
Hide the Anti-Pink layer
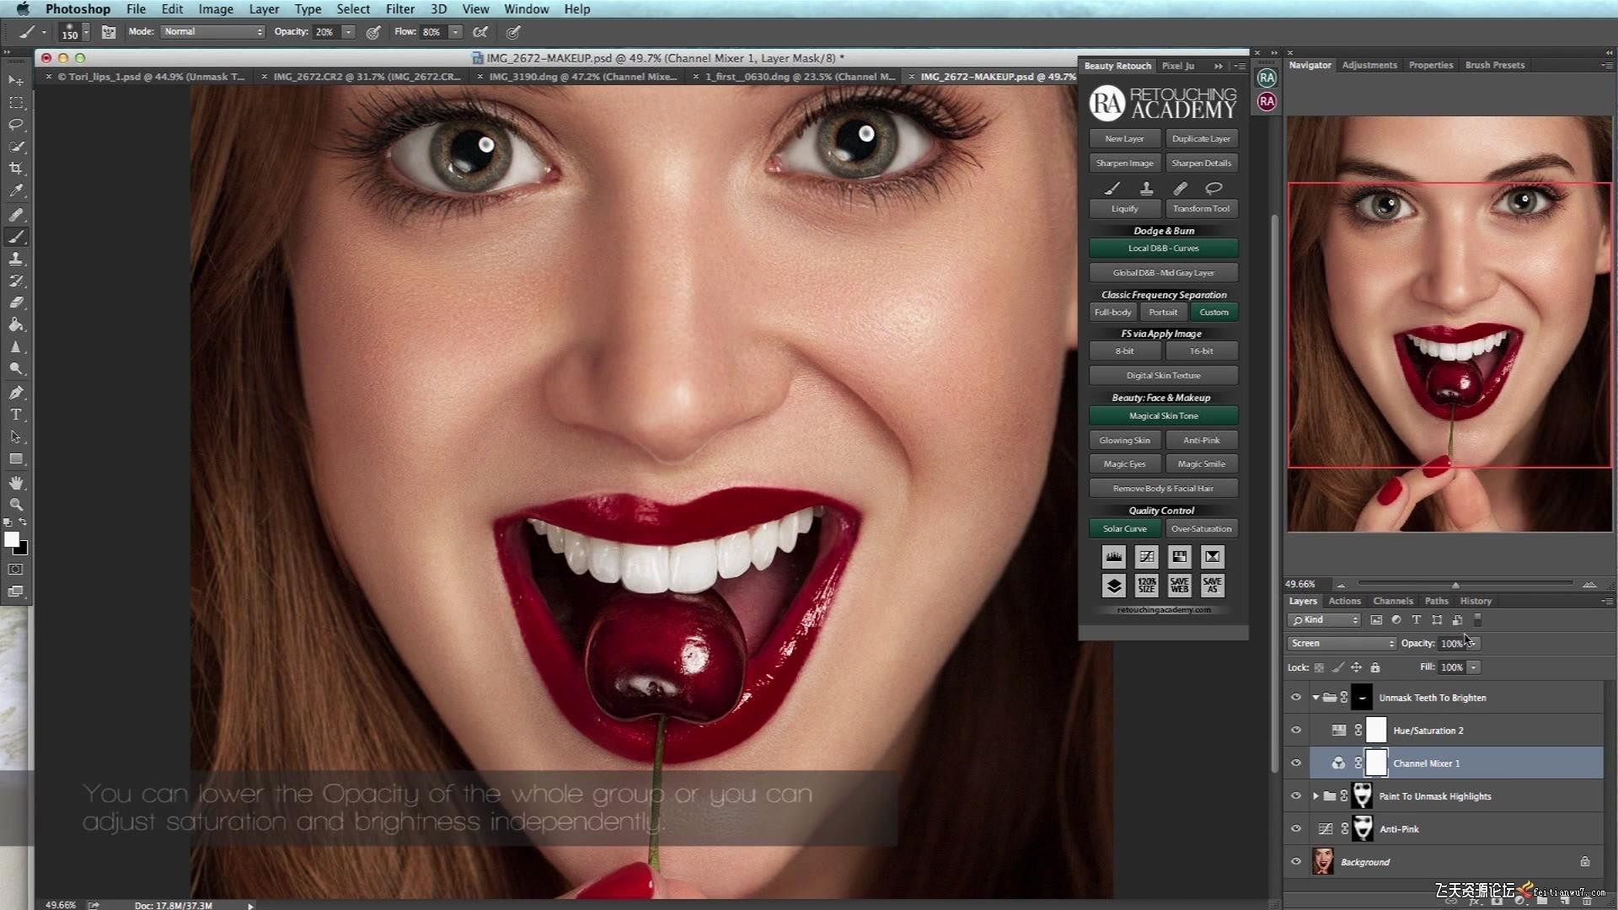point(1296,828)
